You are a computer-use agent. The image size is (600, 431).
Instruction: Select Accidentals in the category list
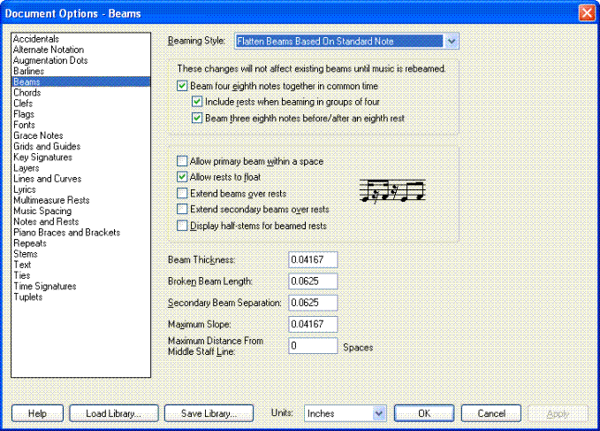36,39
